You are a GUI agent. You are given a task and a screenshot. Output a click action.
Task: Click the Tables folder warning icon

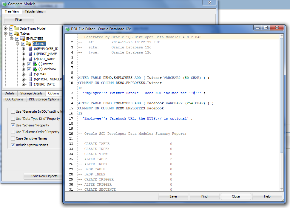coord(16,33)
